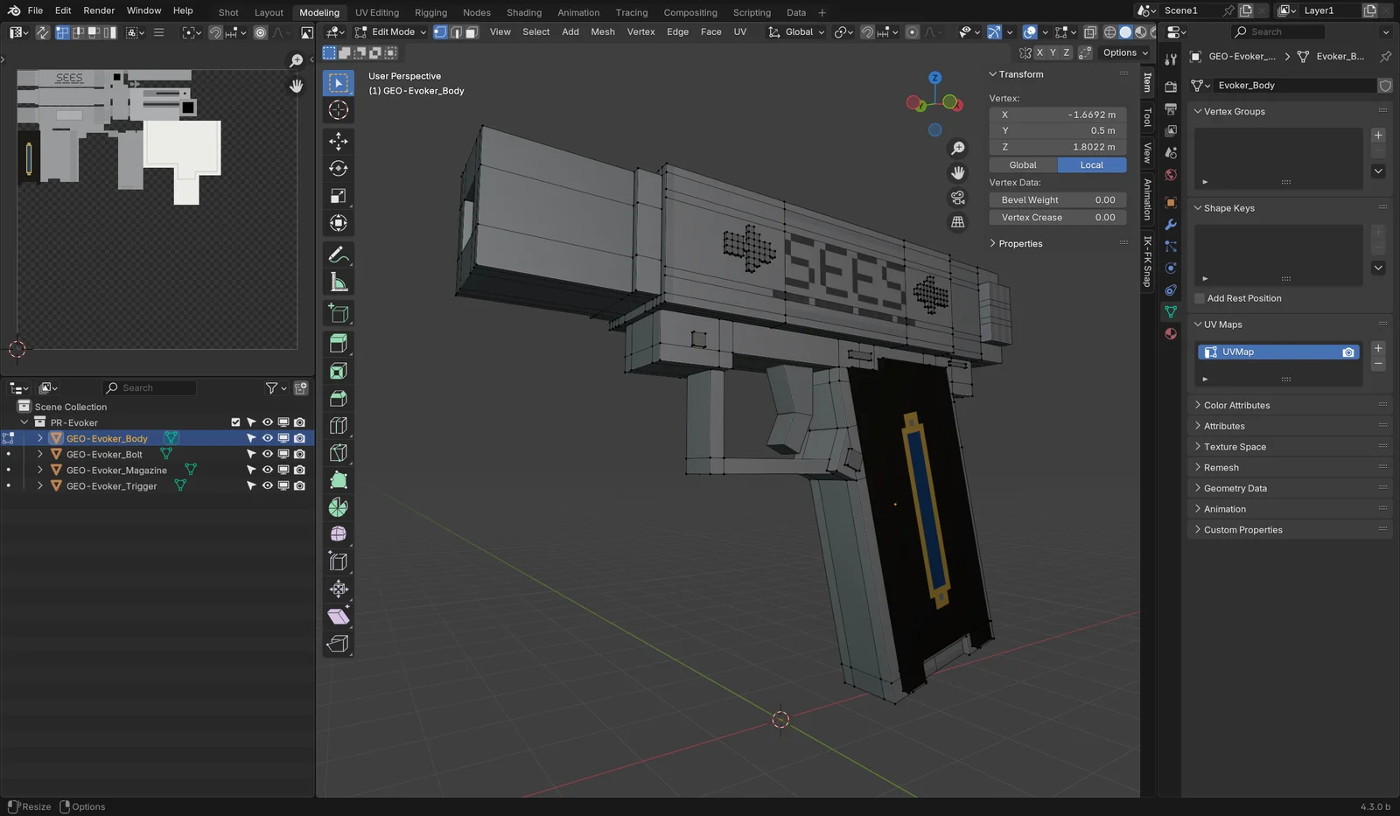Enable the Add Rest Position checkbox

(x=1200, y=298)
